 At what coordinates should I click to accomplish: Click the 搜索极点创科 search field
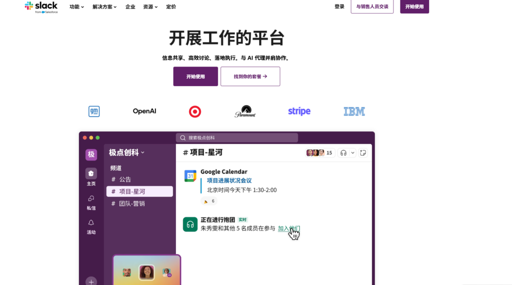coord(237,137)
